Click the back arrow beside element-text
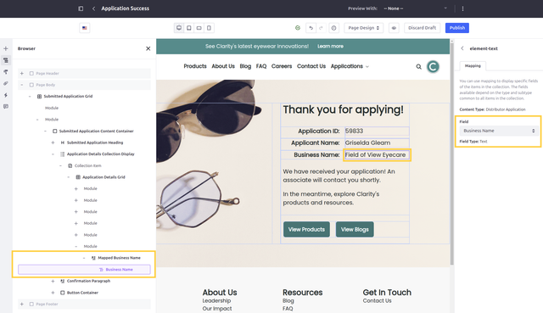This screenshot has height=313, width=543. (462, 48)
